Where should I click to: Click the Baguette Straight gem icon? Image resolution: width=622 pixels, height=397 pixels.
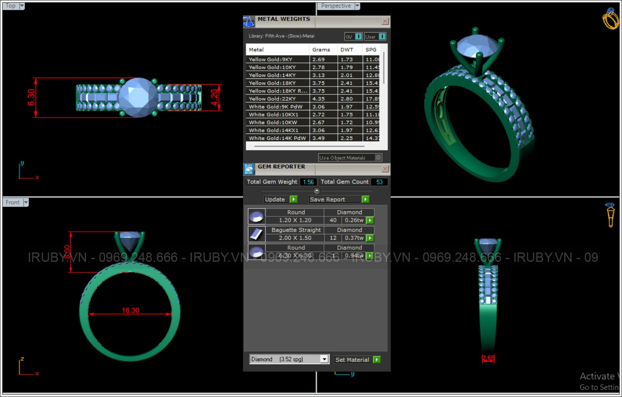tap(257, 234)
